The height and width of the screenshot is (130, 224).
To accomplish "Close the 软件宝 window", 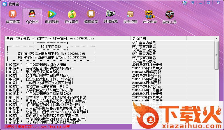I will [218, 3].
